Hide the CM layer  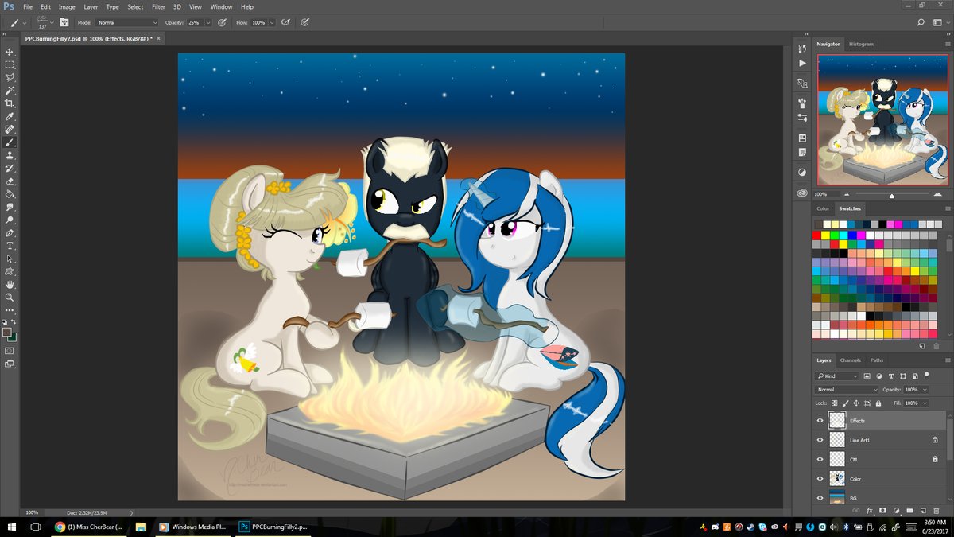coord(820,459)
